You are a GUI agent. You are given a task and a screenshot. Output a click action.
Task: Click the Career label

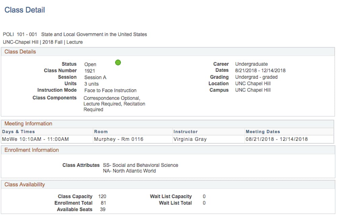click(221, 64)
